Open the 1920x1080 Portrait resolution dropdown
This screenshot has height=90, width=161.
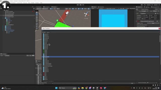112,8
